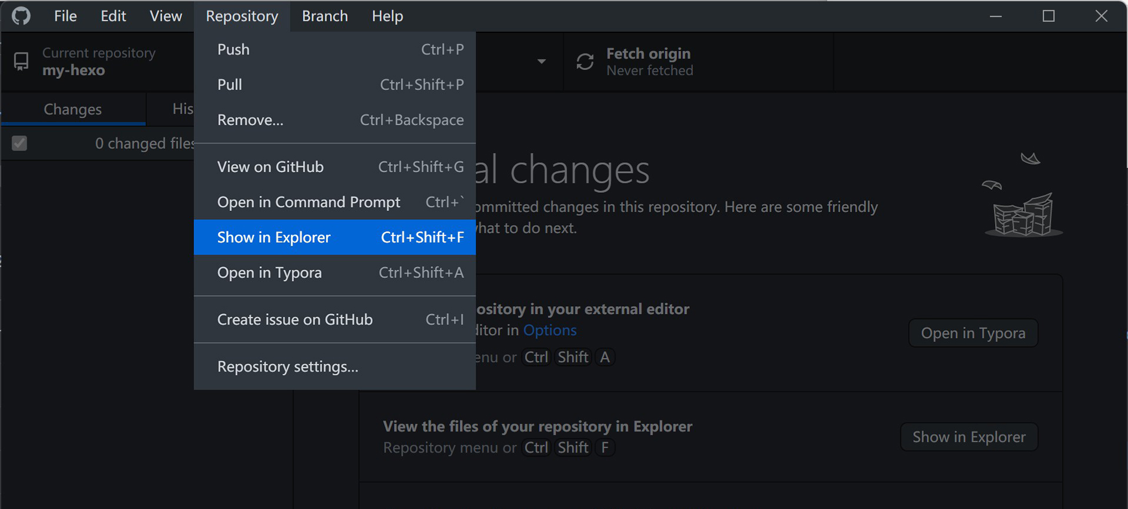
Task: Click Fetch origin button
Action: point(698,62)
